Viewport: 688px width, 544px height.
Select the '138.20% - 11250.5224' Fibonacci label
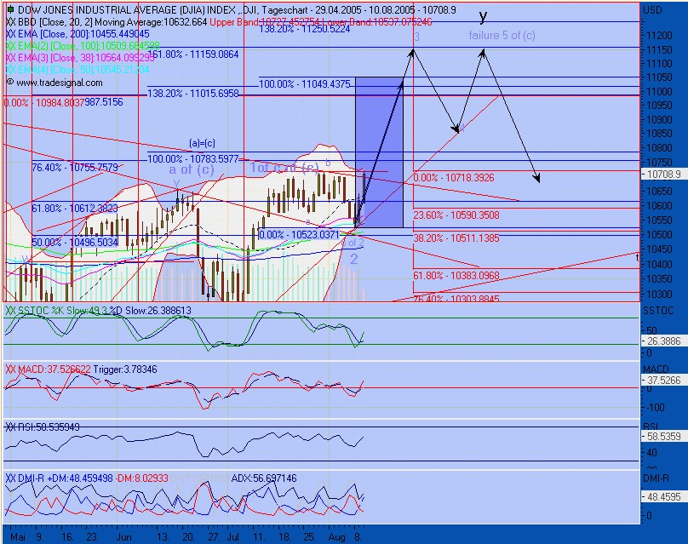point(305,29)
